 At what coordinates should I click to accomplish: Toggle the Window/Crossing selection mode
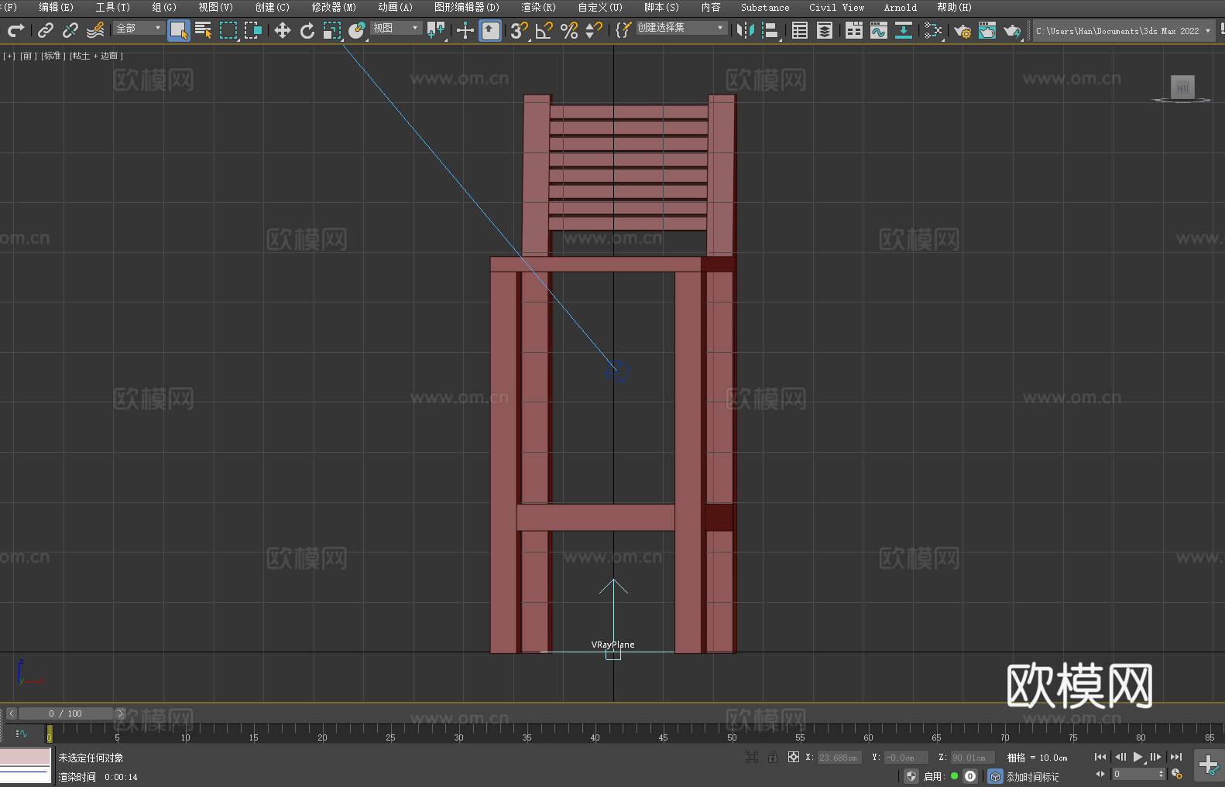(x=253, y=30)
